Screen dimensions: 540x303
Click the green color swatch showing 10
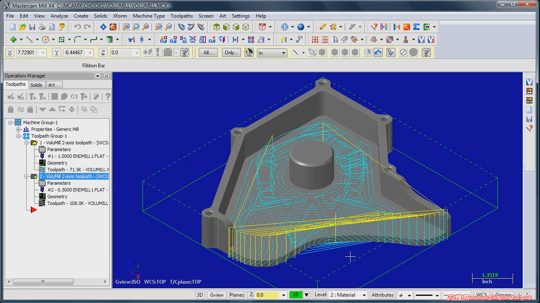point(296,295)
